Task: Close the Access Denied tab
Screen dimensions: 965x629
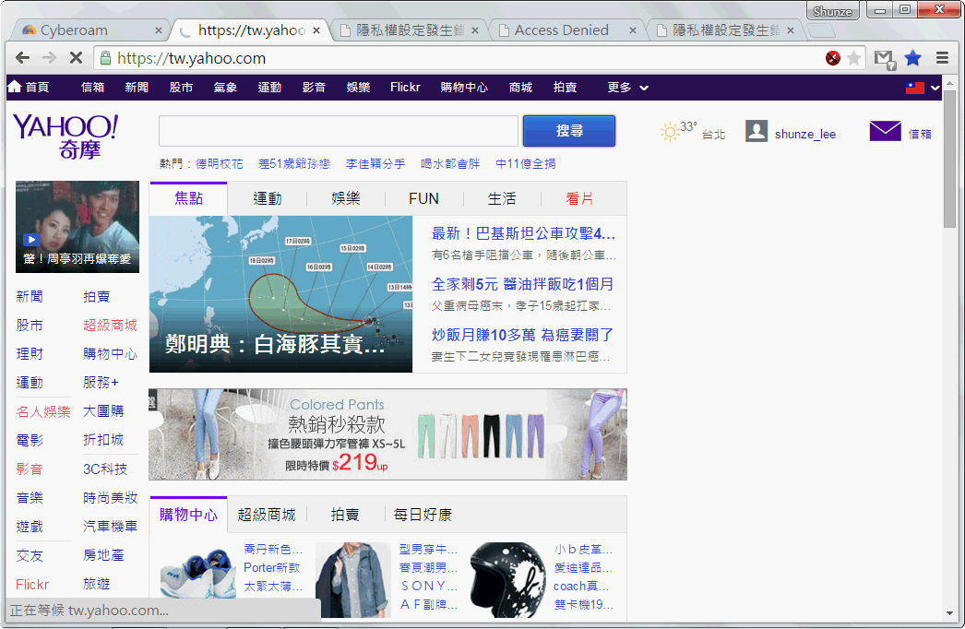Action: tap(633, 30)
